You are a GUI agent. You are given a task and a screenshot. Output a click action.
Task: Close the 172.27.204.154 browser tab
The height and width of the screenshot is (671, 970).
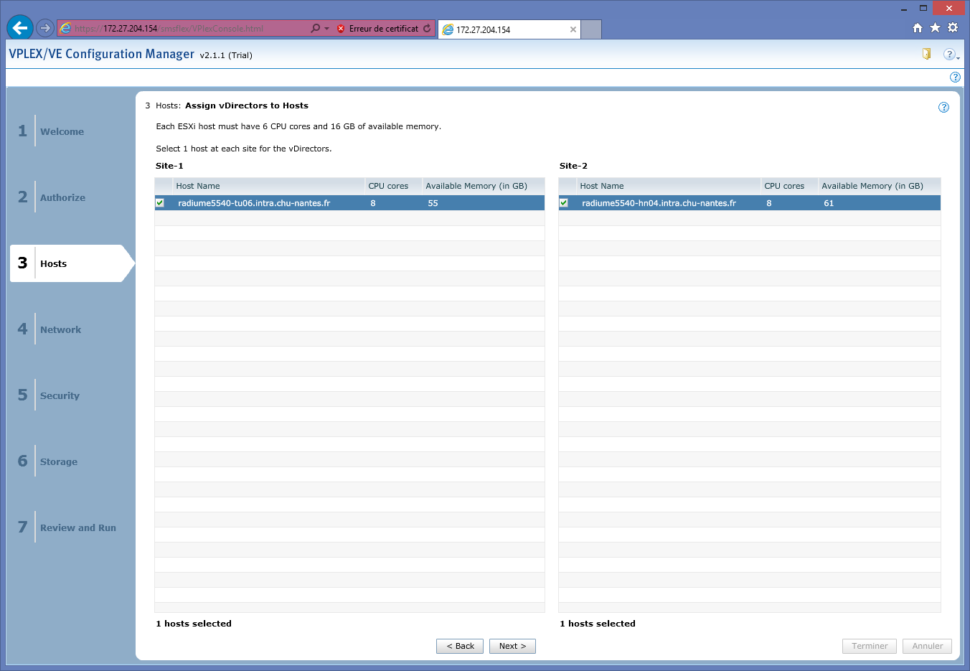pyautogui.click(x=573, y=29)
